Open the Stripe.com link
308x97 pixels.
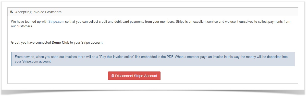[x=56, y=22]
